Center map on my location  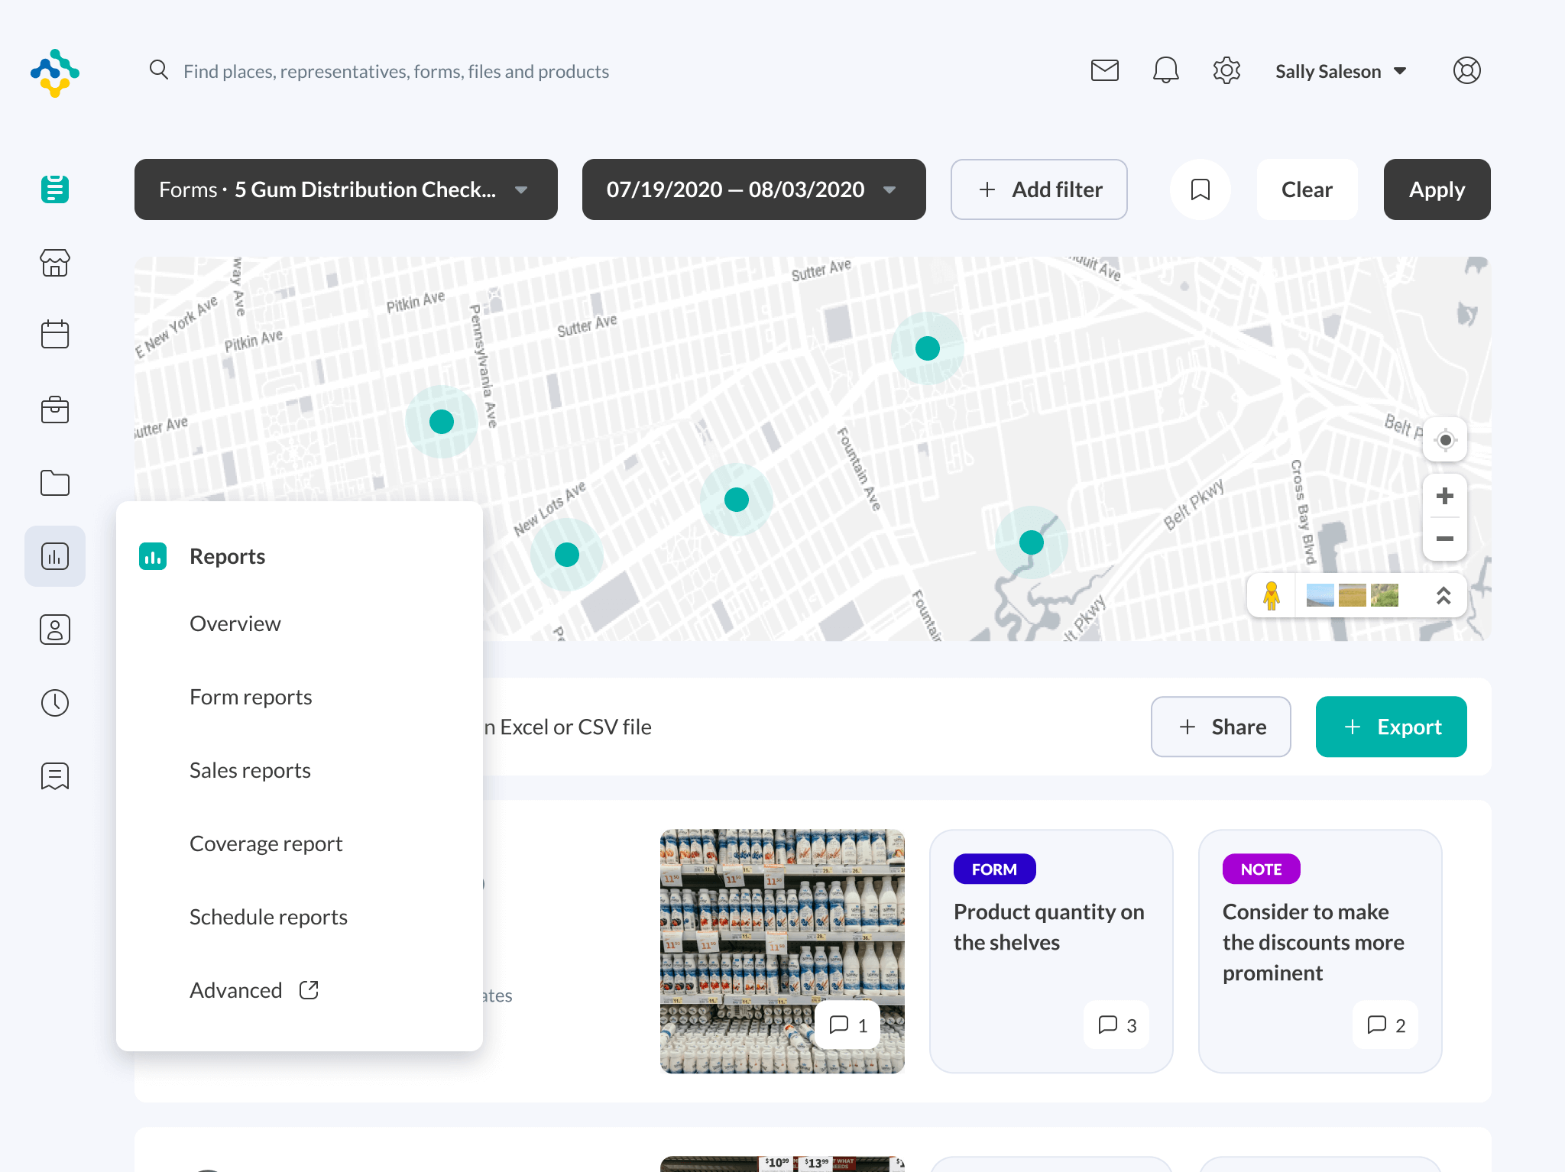(1444, 440)
